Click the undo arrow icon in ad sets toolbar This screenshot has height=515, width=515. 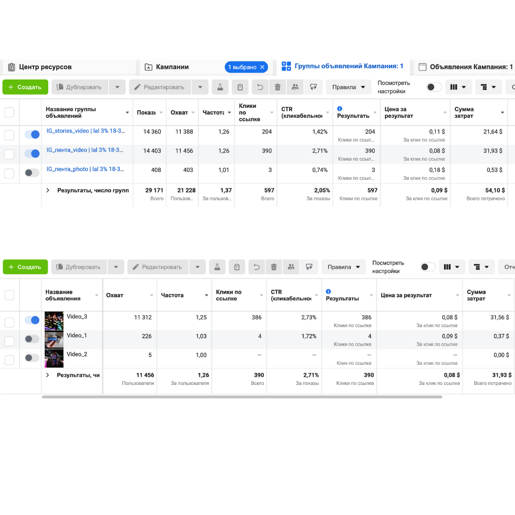click(260, 87)
